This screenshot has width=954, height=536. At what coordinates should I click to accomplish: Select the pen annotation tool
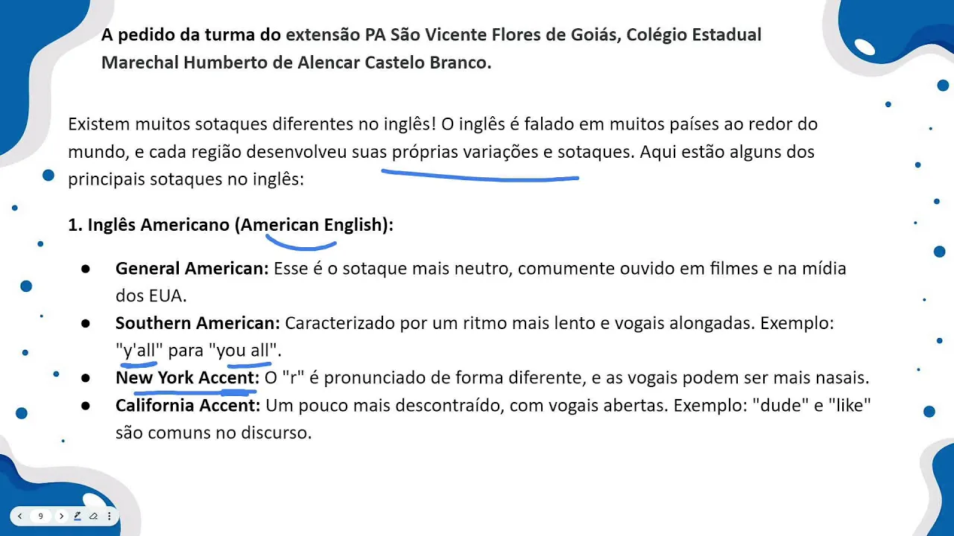pos(78,516)
